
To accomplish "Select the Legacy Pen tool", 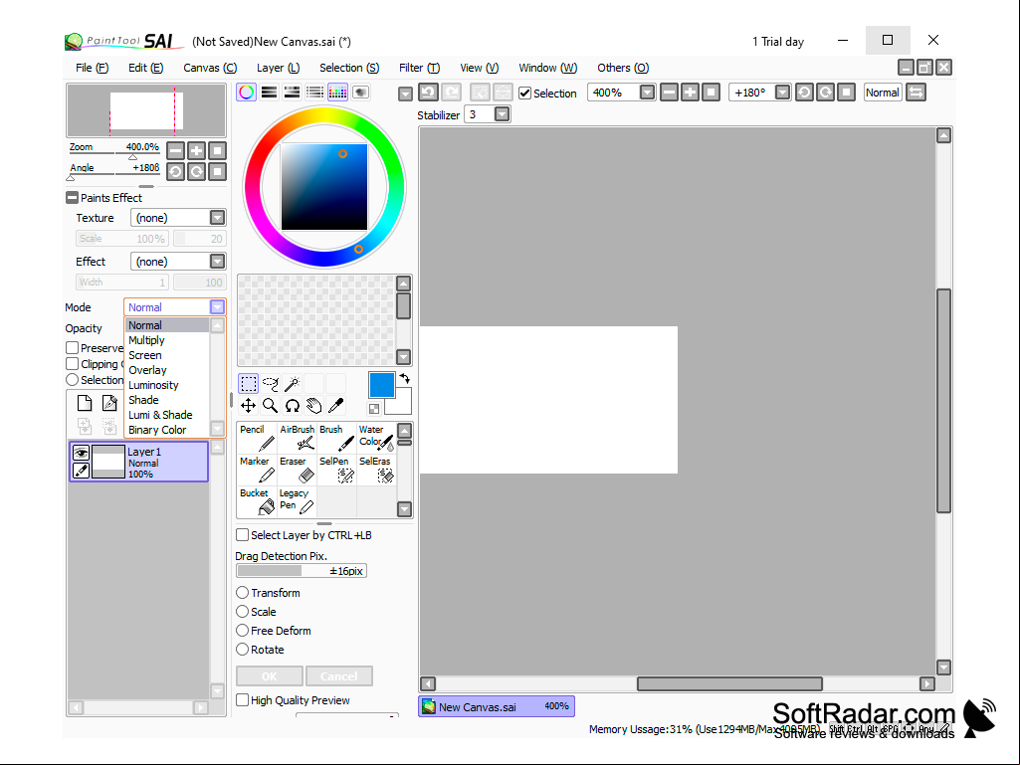I will [298, 501].
